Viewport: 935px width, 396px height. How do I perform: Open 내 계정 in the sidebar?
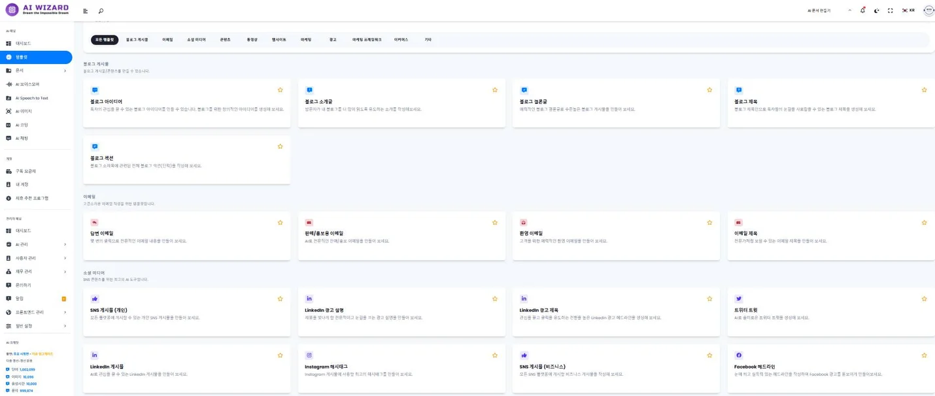(36, 184)
